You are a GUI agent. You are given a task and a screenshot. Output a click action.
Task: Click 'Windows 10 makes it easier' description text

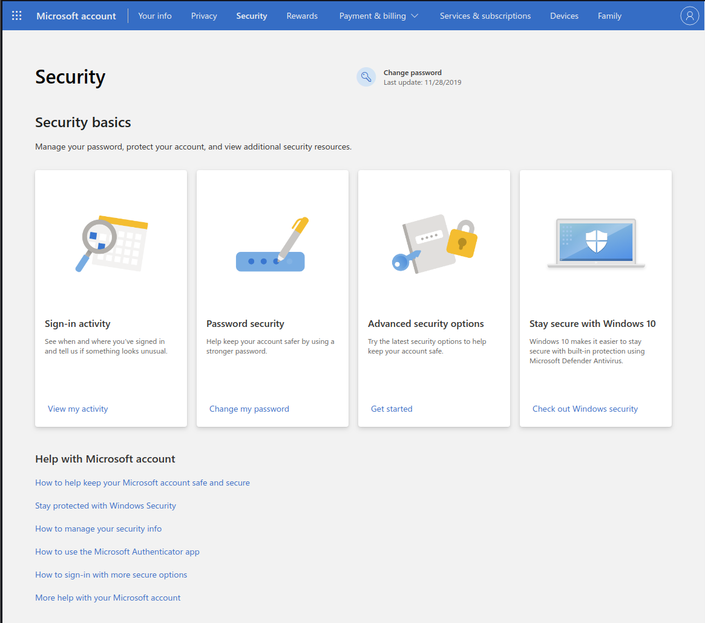(x=587, y=351)
